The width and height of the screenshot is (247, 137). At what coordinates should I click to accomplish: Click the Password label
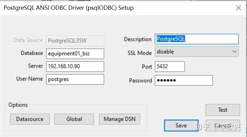click(140, 80)
